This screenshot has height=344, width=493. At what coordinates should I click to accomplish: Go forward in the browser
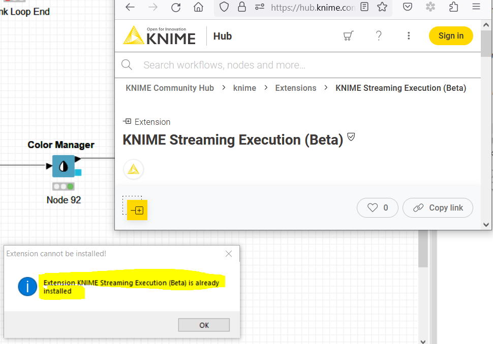coord(153,7)
